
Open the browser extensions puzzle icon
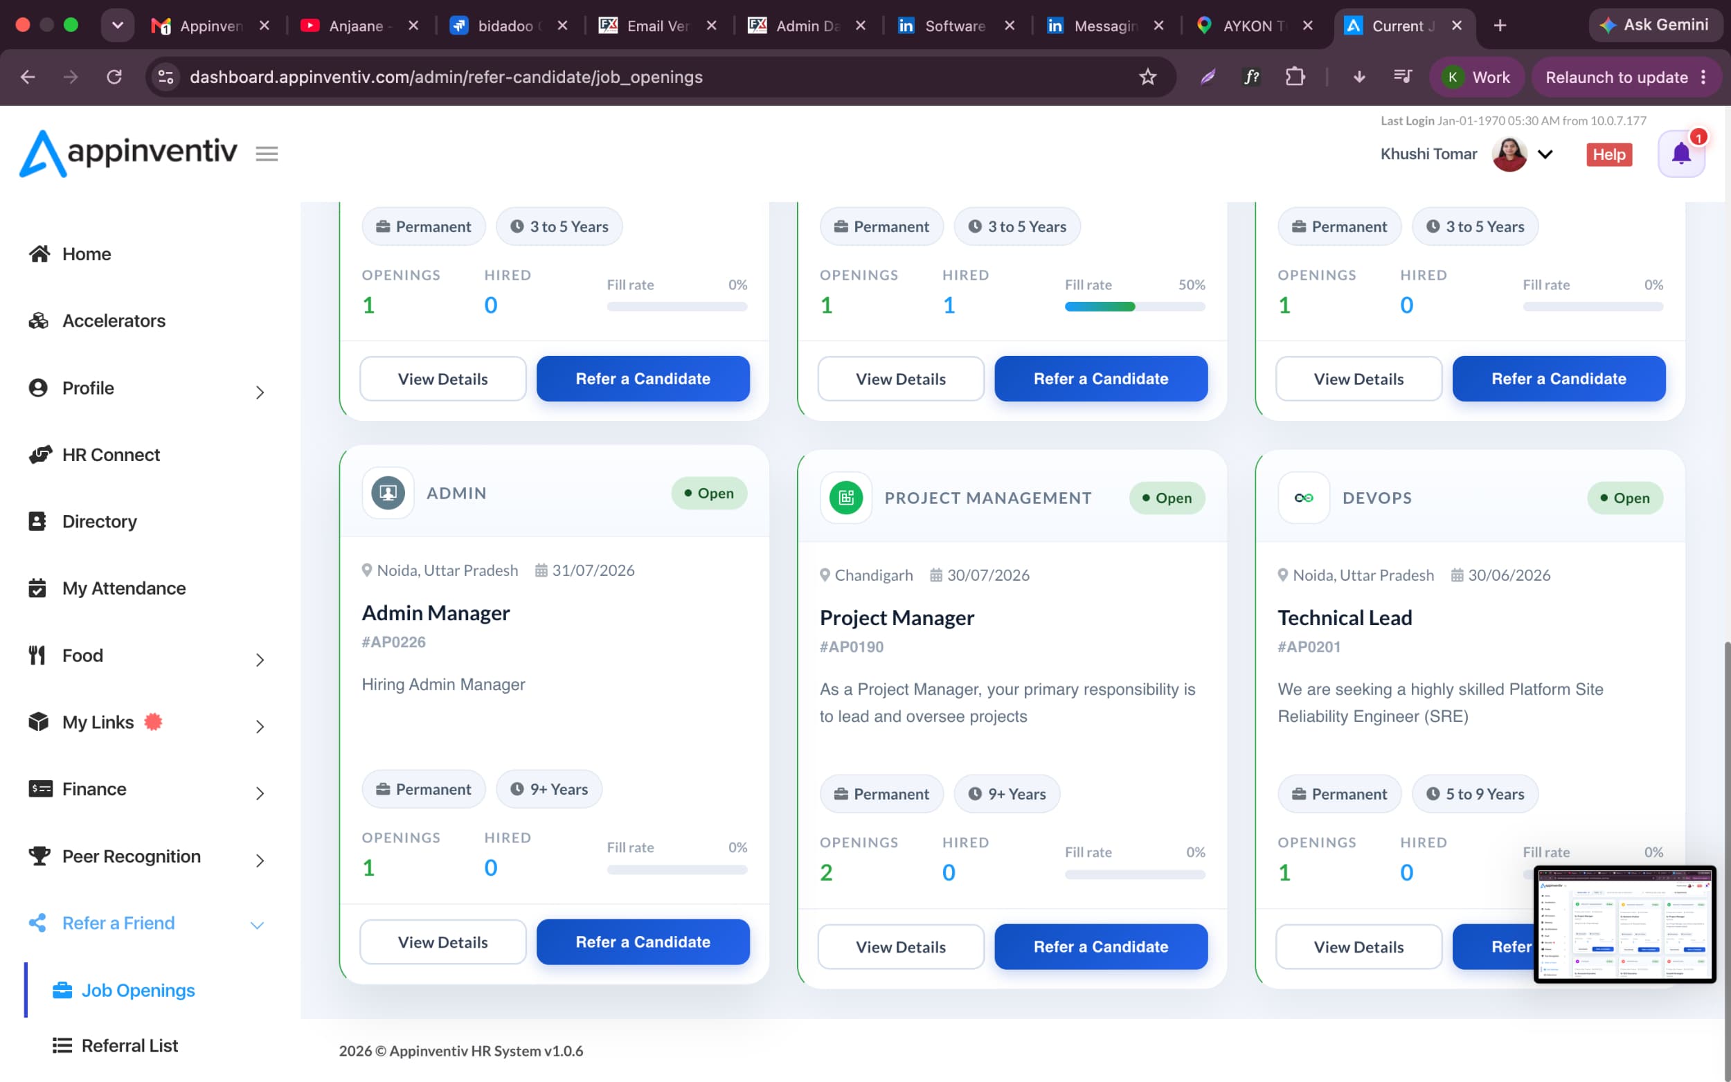pos(1295,77)
